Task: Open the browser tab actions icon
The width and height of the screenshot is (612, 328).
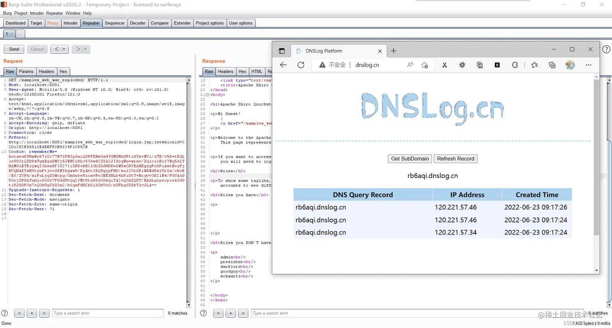Action: point(282,51)
